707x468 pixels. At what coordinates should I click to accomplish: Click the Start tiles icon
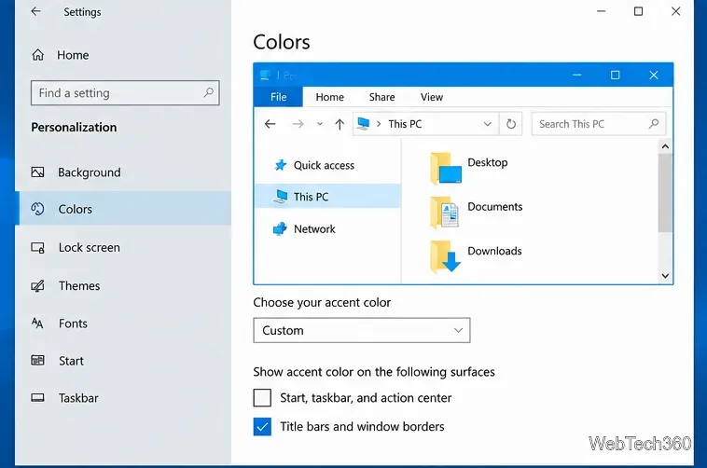pos(37,360)
